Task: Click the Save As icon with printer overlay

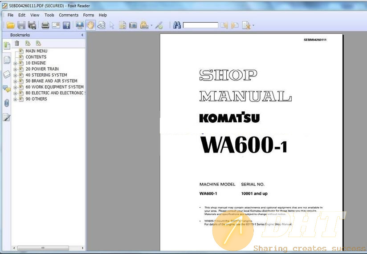Action: pyautogui.click(x=32, y=25)
